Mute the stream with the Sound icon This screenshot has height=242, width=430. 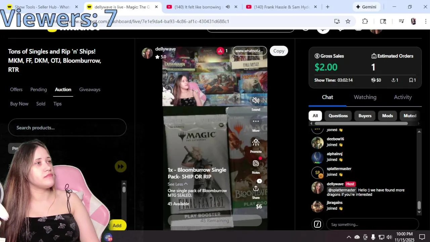point(256,100)
